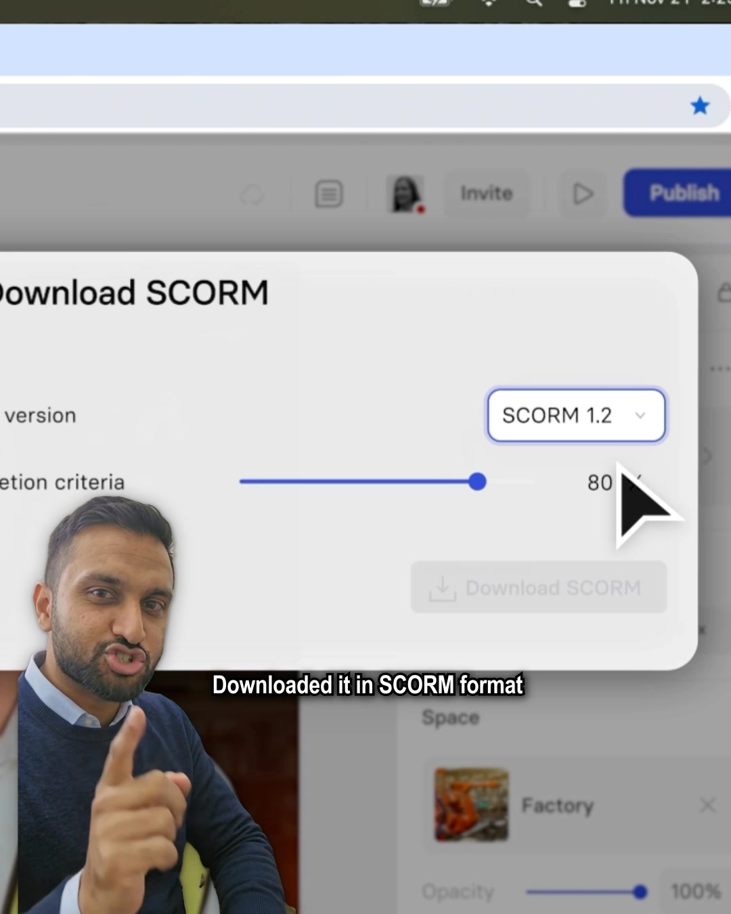The image size is (731, 914).
Task: Click the Publish button
Action: [x=678, y=194]
